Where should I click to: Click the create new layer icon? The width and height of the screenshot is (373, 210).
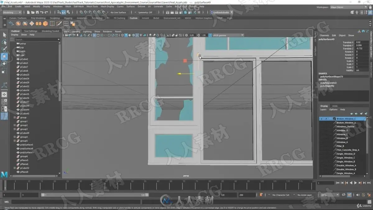point(362,114)
